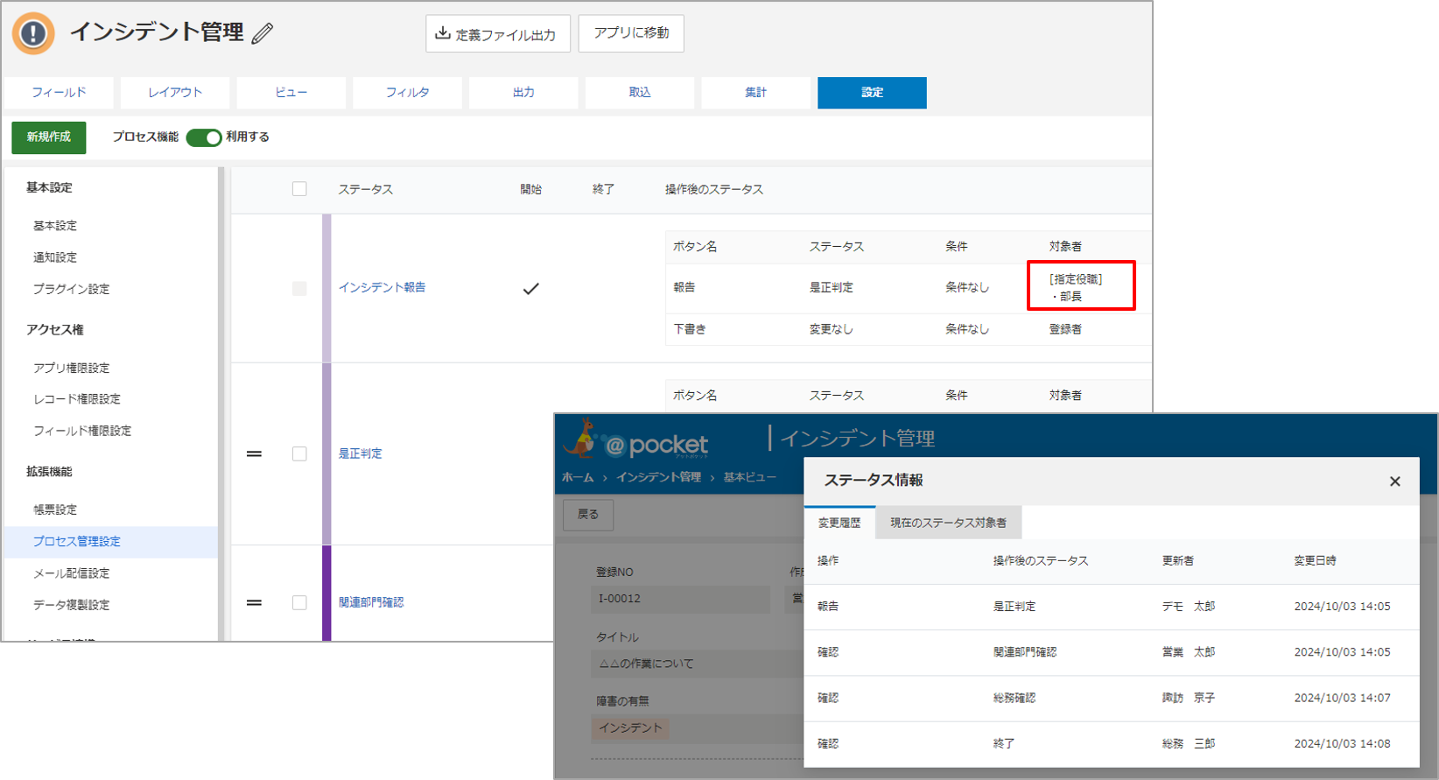1439x780 pixels.
Task: Open 帳票設定 in sidebar
Action: (x=55, y=509)
